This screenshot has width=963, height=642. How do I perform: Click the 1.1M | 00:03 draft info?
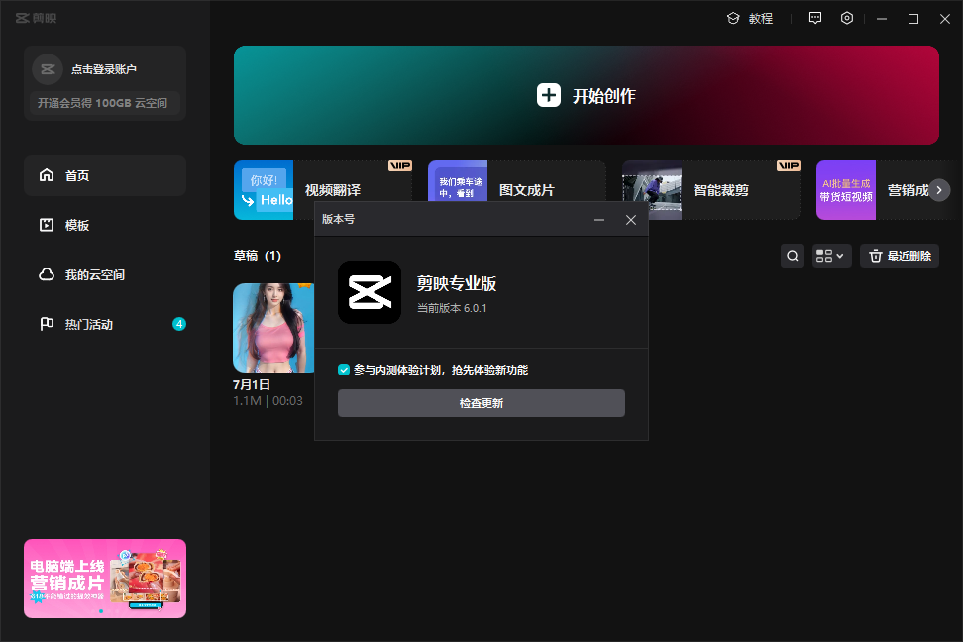(267, 401)
